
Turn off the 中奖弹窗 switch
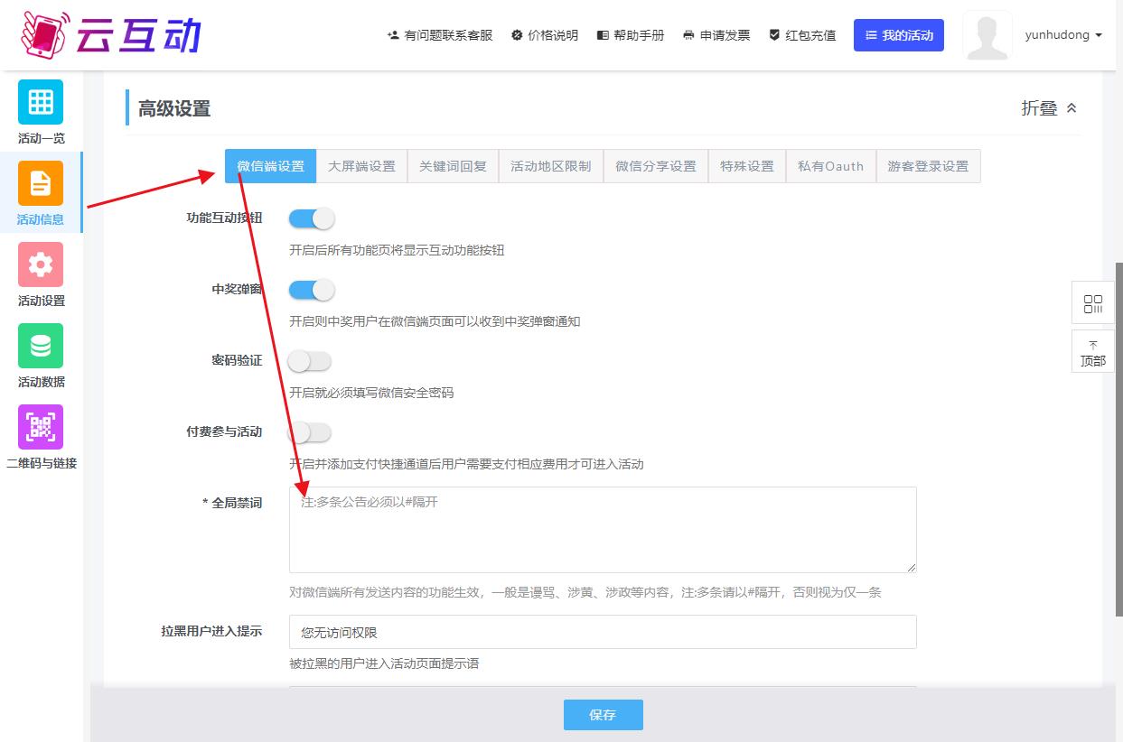[311, 290]
